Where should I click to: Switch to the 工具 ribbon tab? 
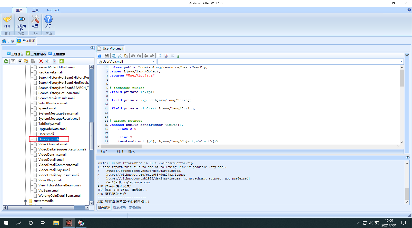(x=35, y=10)
